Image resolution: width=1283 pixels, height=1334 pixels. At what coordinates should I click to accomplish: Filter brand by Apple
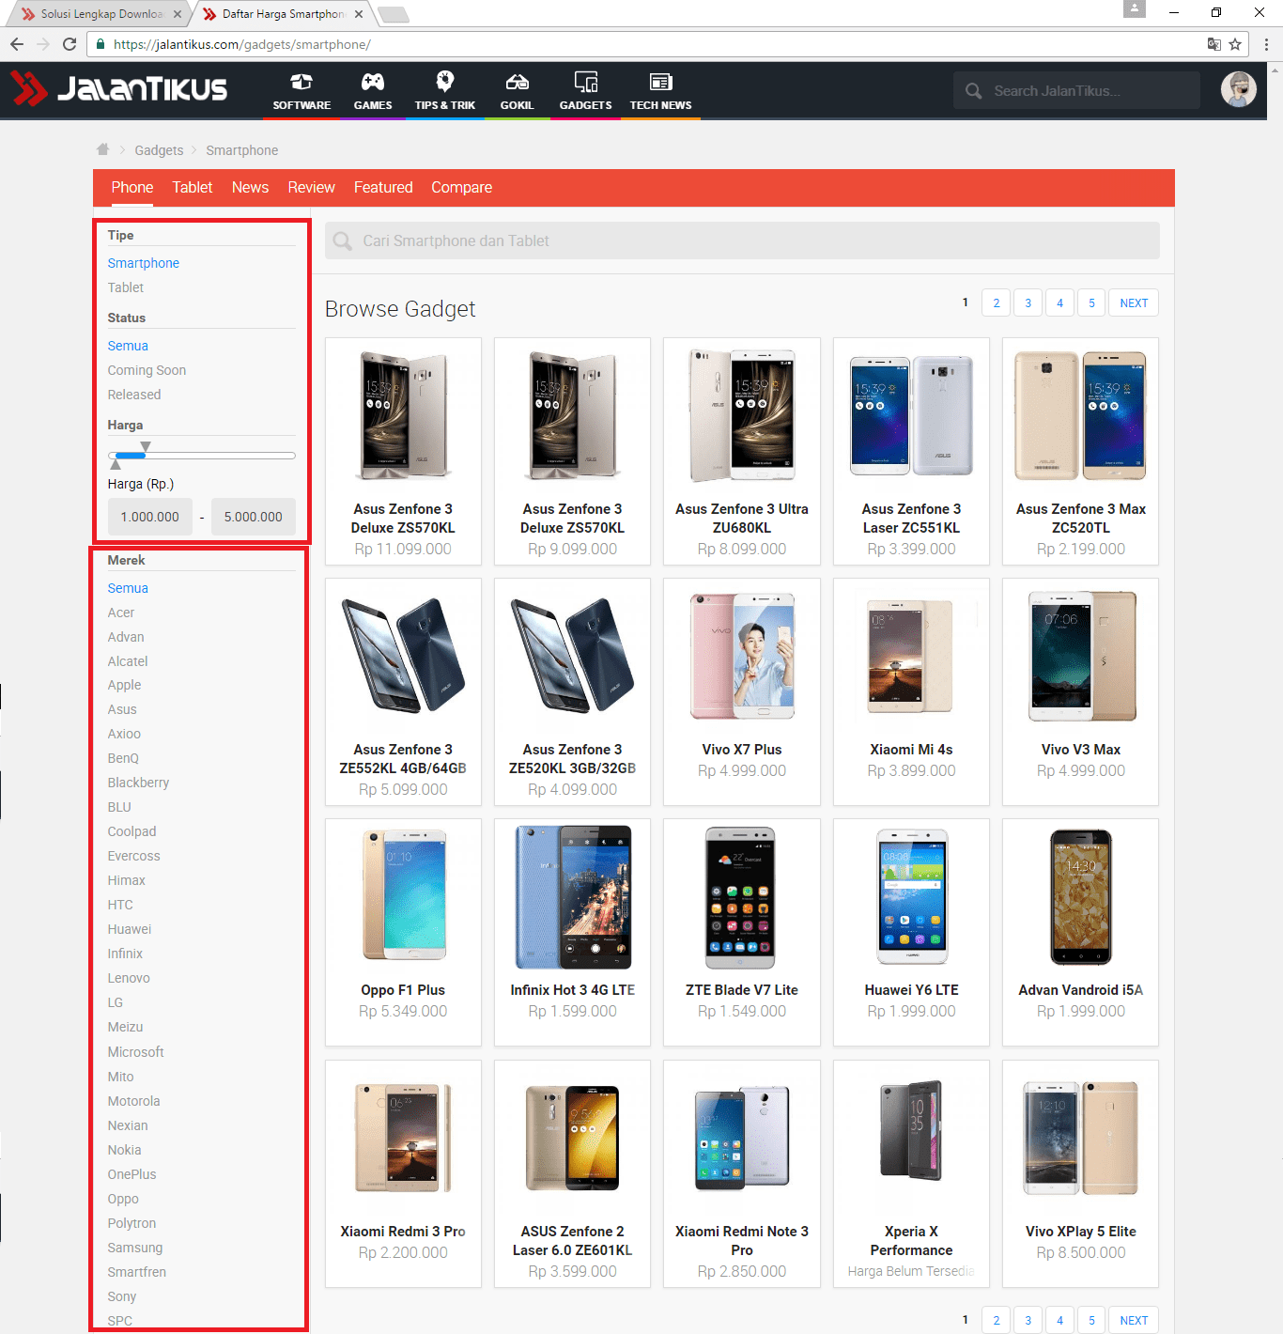tap(124, 685)
